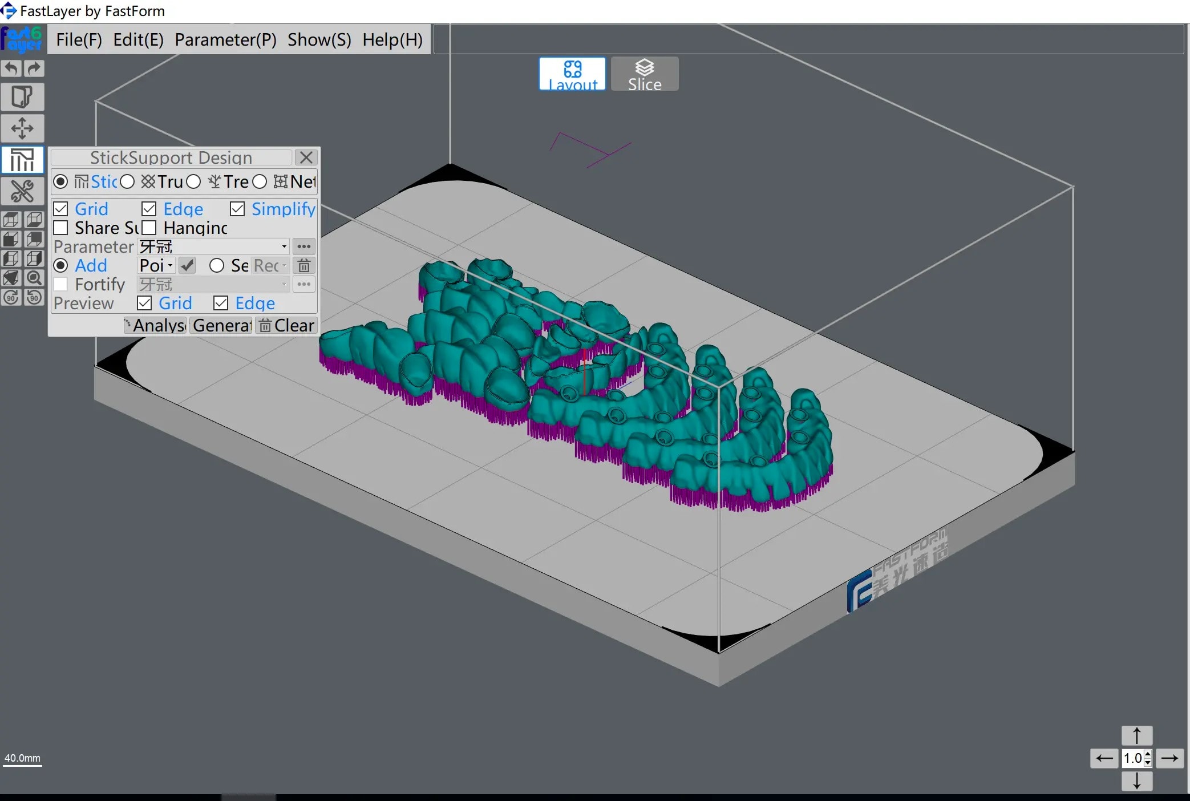Toggle the Grid checkbox on
1190x801 pixels.
click(x=60, y=208)
